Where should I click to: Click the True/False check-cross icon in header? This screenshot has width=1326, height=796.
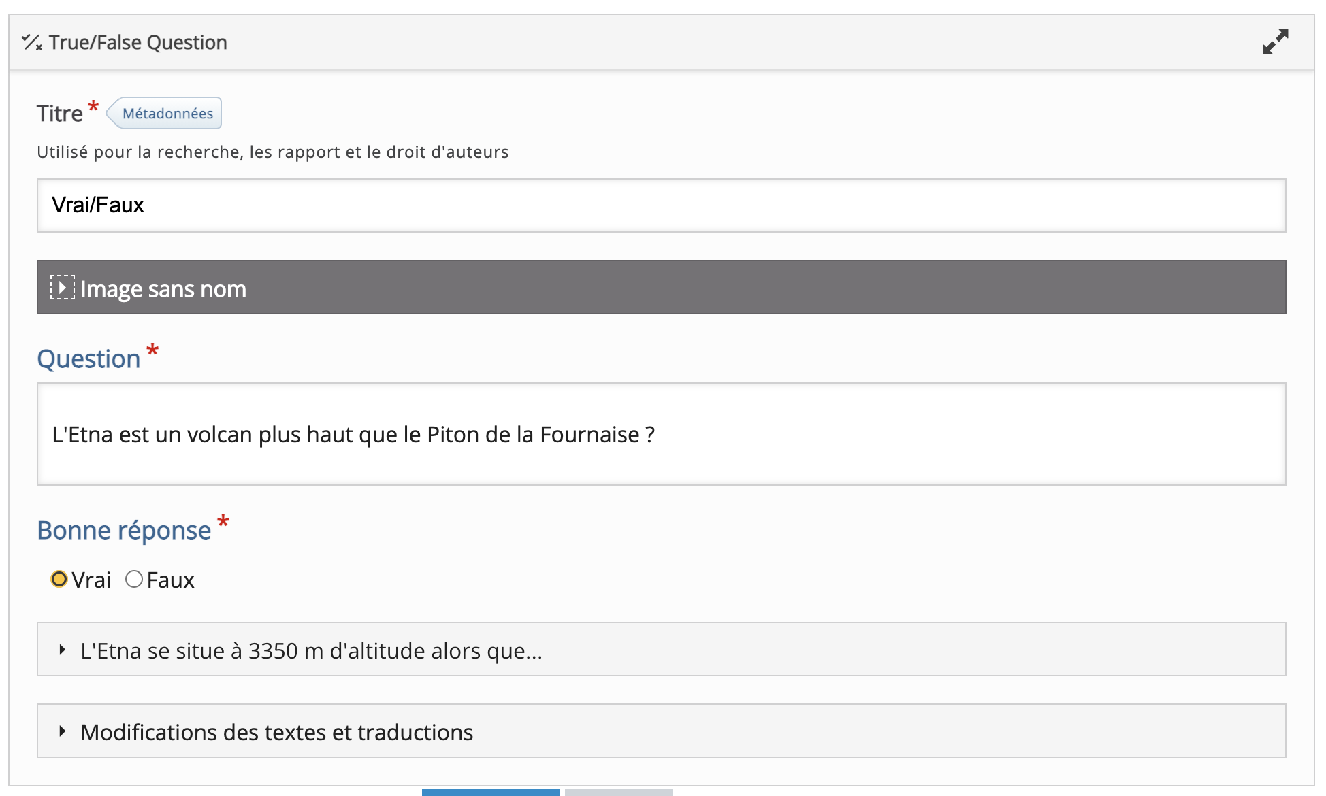pos(32,42)
